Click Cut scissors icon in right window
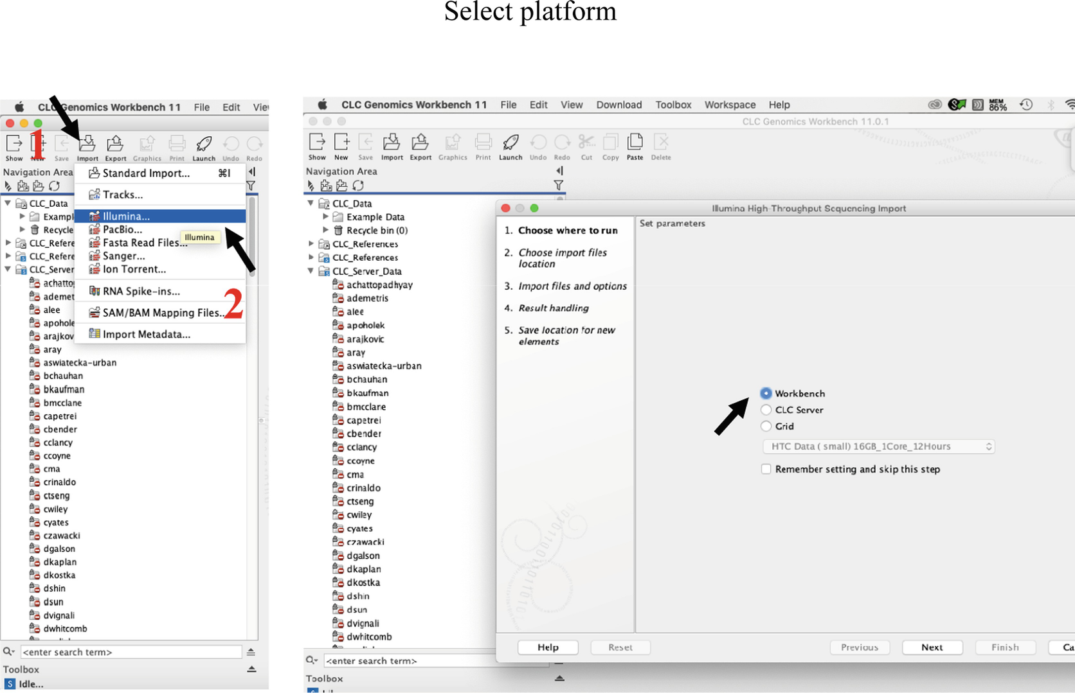 (586, 142)
